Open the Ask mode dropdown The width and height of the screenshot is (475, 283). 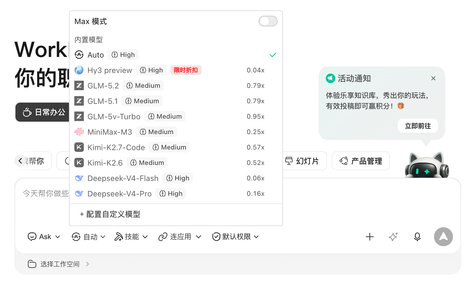pos(44,237)
